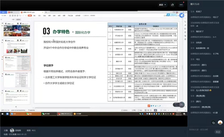The height and width of the screenshot is (137, 224).
Task: Start slideshow with the play button
Action: 156,110
